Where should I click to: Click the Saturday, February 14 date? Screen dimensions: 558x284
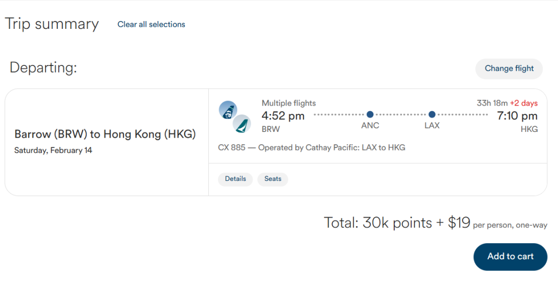[x=53, y=151]
